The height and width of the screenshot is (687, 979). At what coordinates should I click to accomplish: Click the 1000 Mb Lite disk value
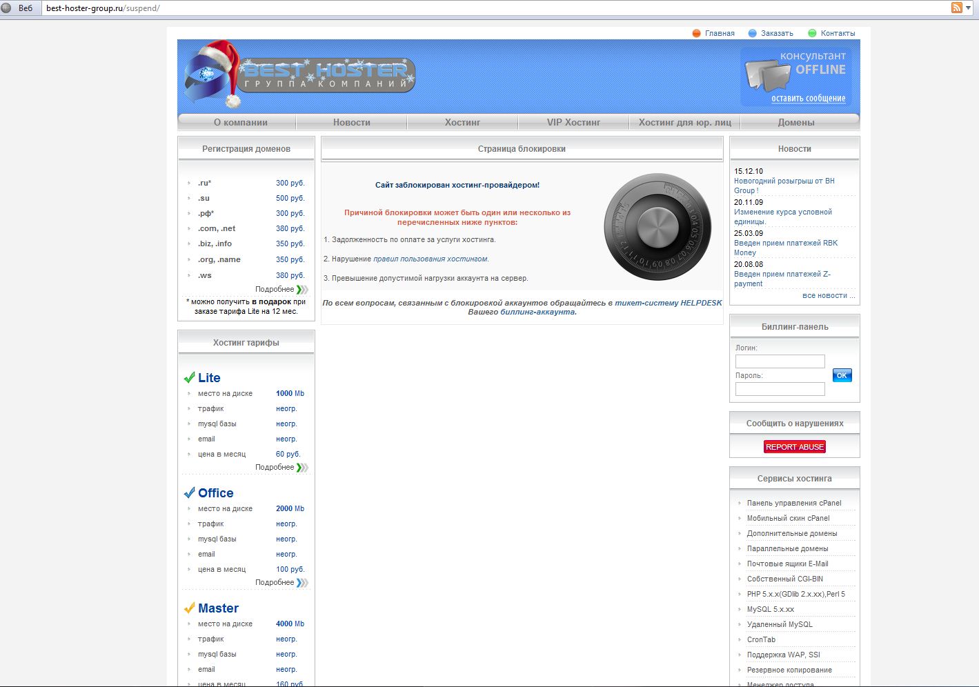(290, 393)
